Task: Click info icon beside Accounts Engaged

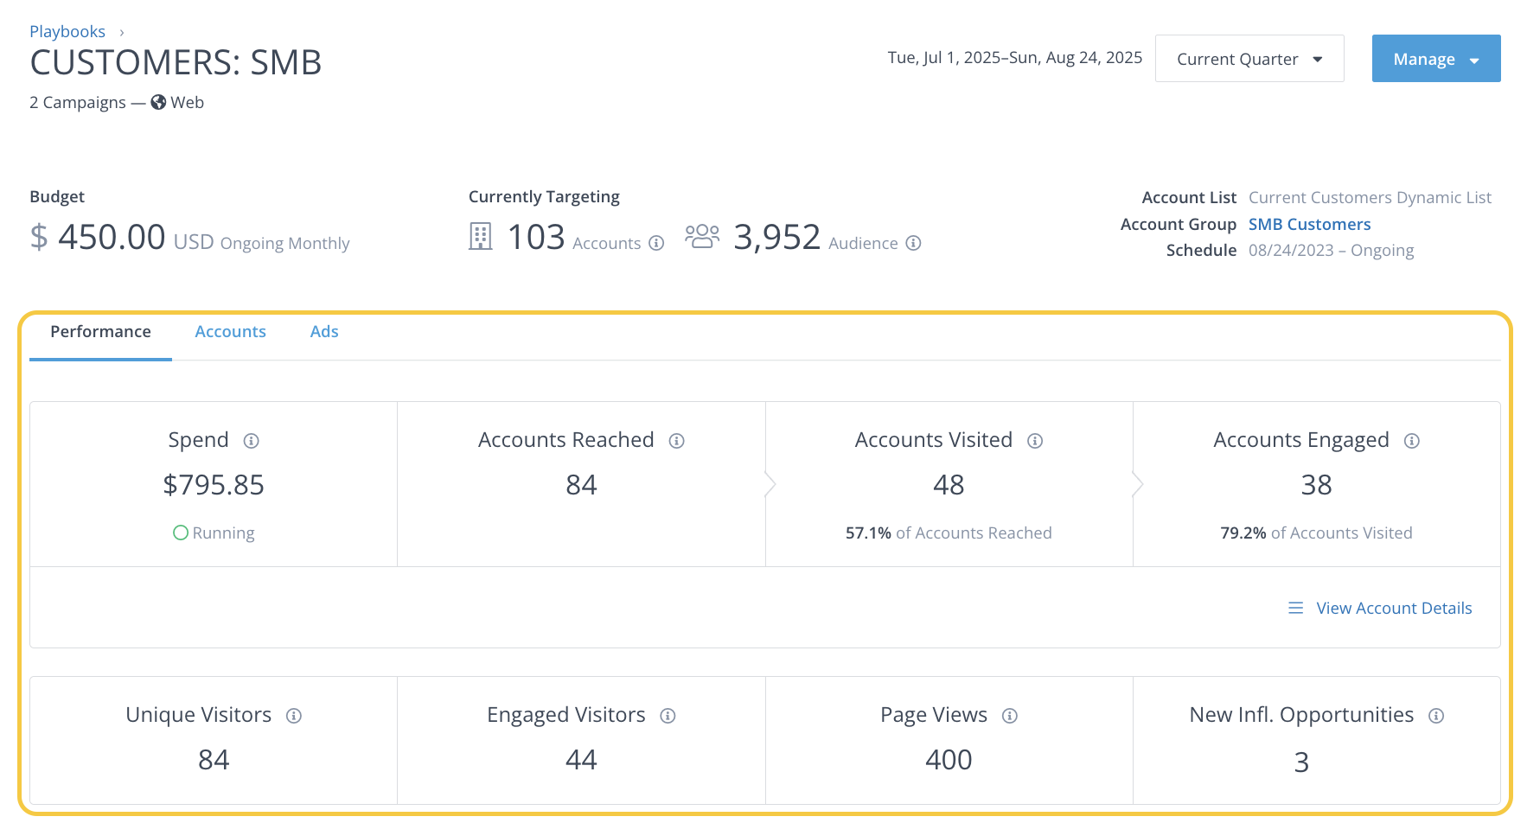Action: 1412,441
